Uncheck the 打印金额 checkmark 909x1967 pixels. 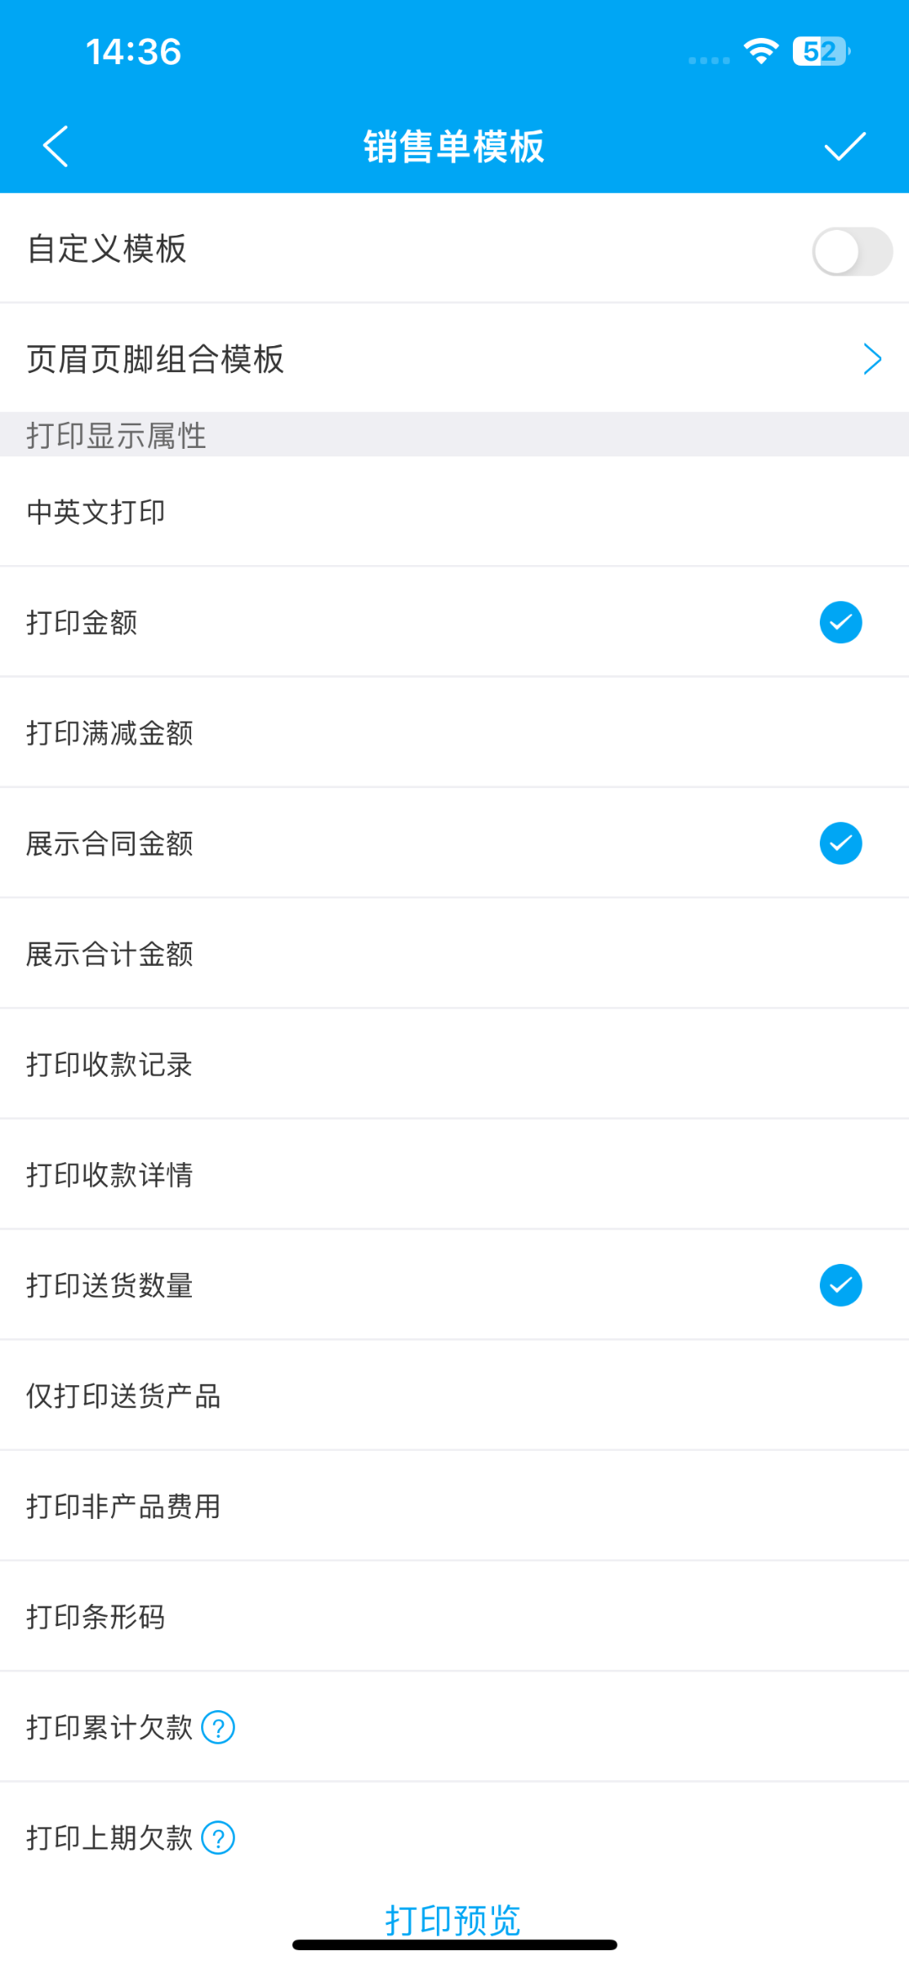tap(841, 622)
